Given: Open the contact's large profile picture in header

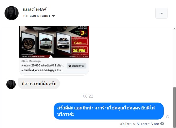Looking at the screenshot, I should 11,13.
